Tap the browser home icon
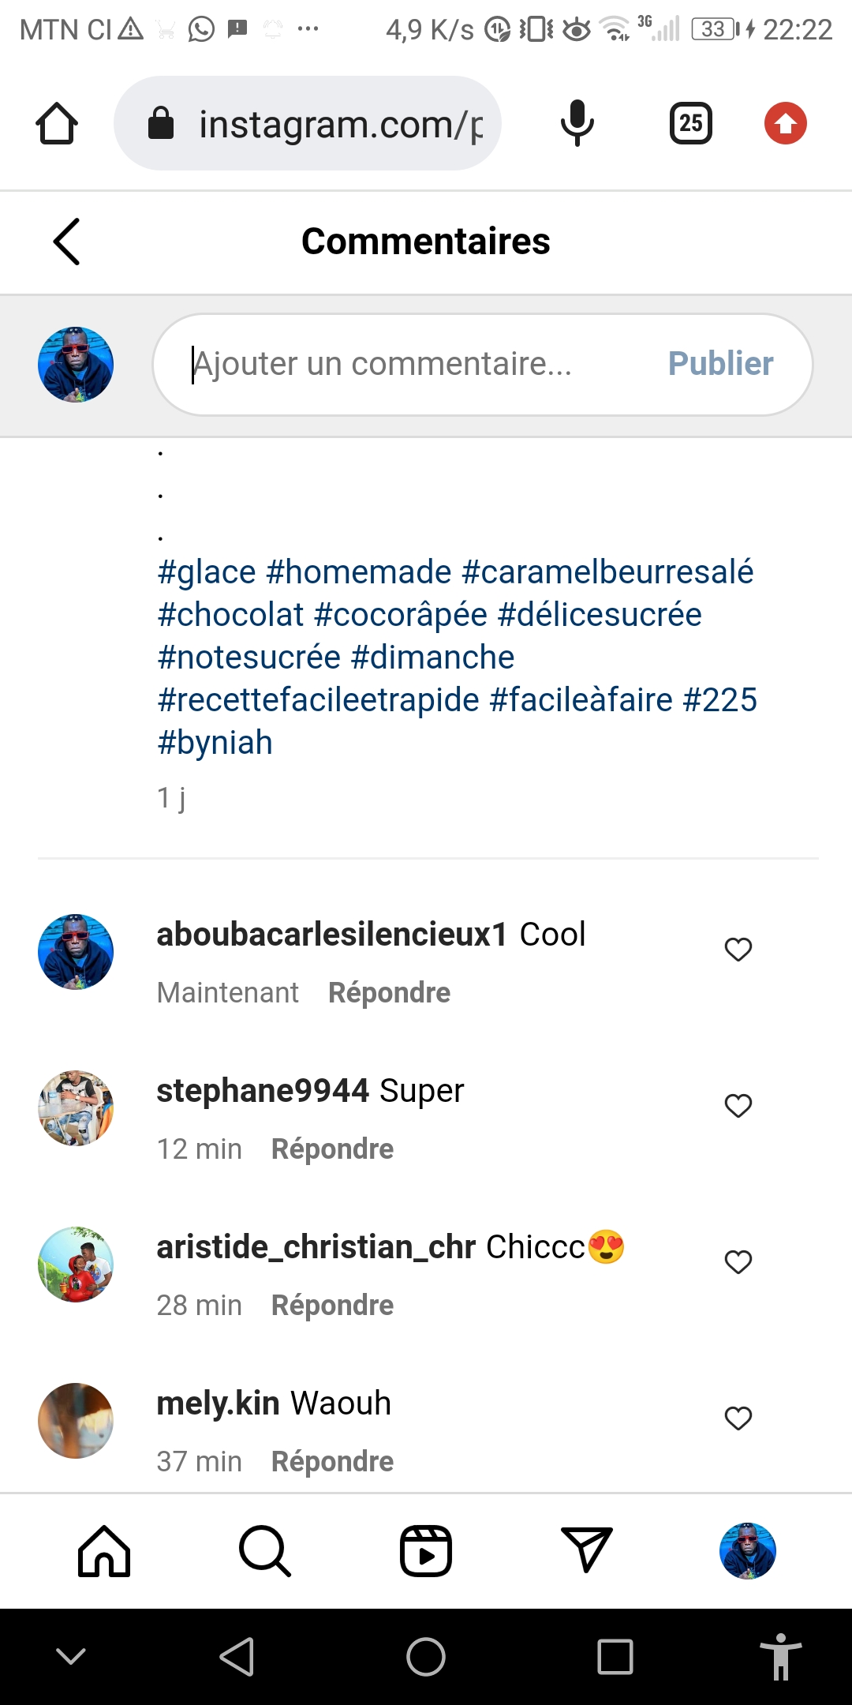 click(57, 124)
